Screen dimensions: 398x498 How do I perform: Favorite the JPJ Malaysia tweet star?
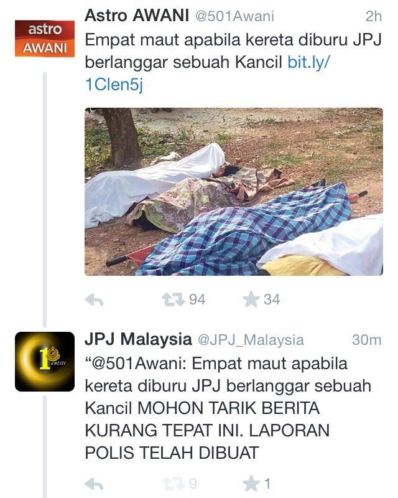coord(251,484)
